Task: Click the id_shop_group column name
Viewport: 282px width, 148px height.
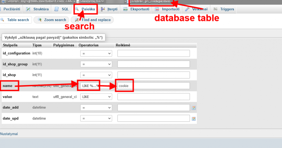Action: (x=15, y=64)
